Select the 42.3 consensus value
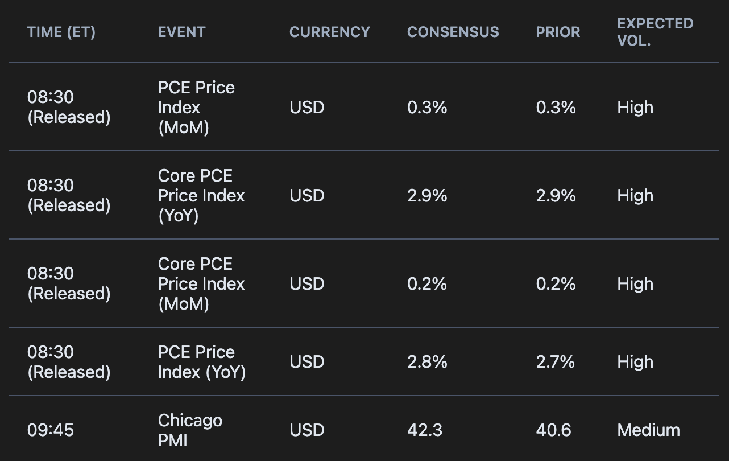 coord(425,430)
